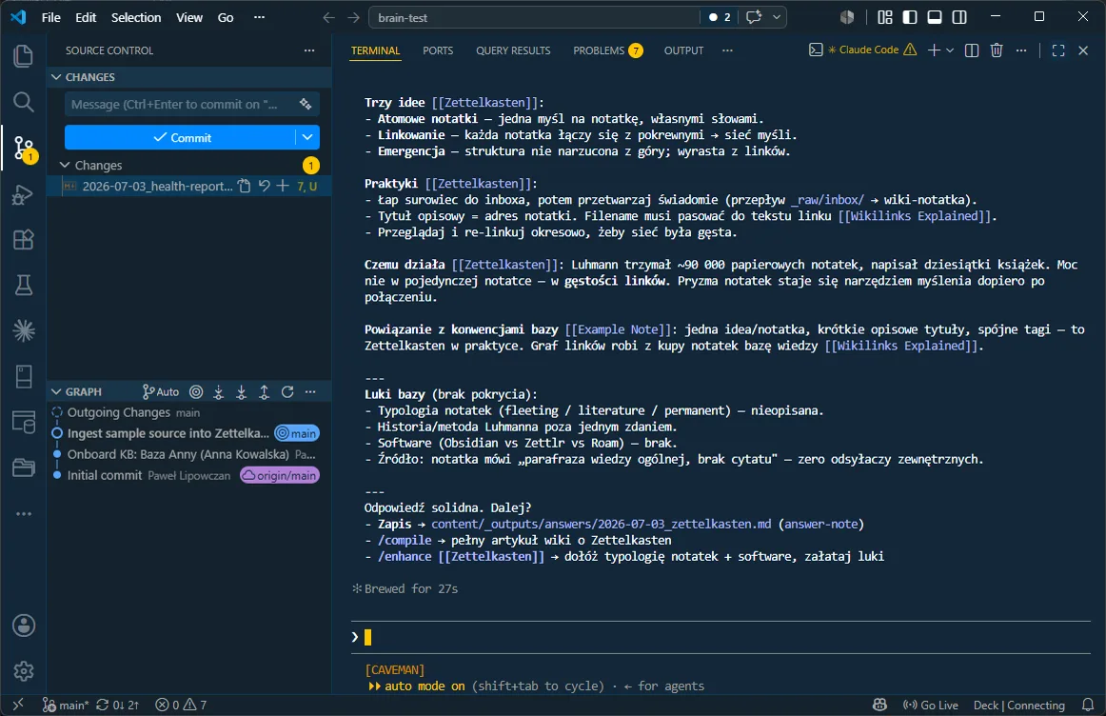Image resolution: width=1106 pixels, height=716 pixels.
Task: Toggle Primary Side Bar layout icon
Action: click(x=910, y=17)
